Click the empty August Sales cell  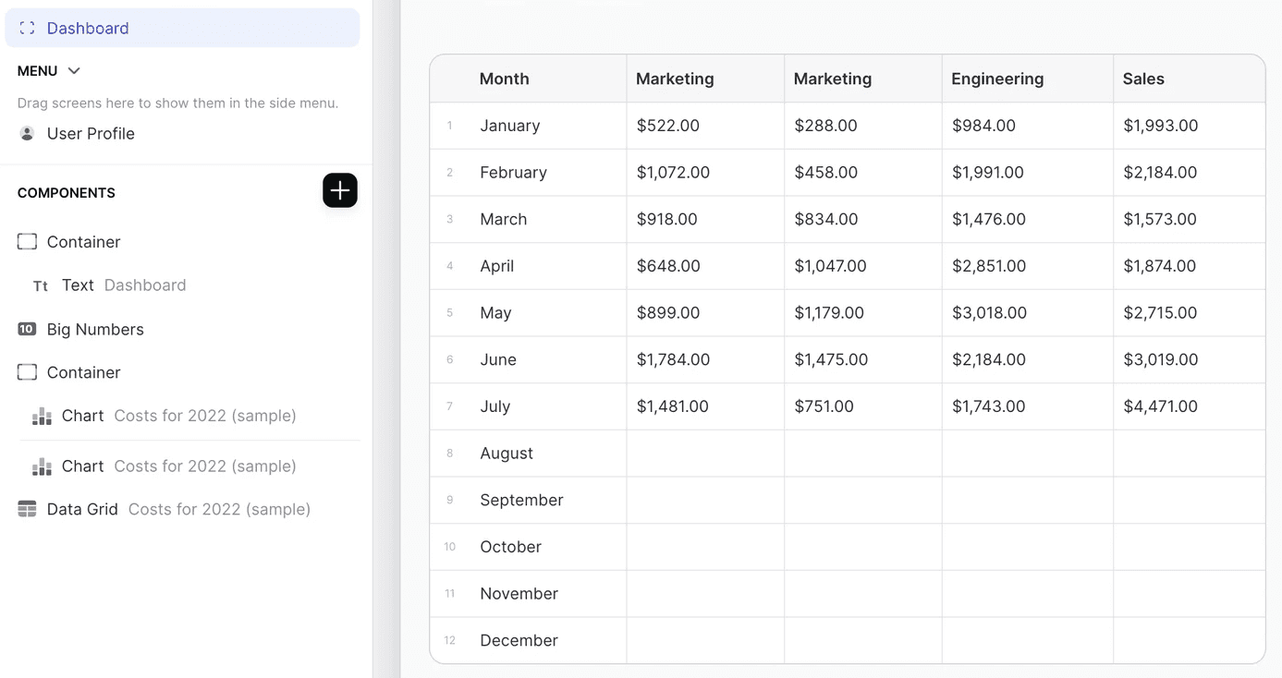pos(1188,454)
